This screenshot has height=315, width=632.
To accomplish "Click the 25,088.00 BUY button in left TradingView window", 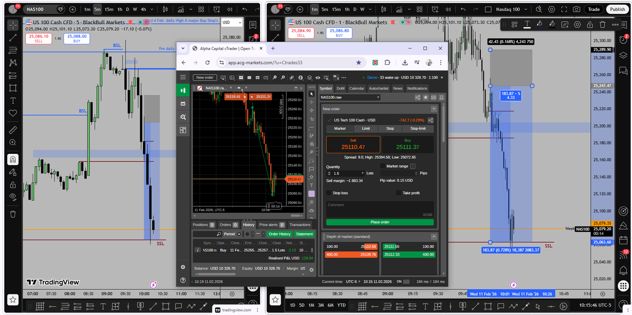I will [x=76, y=38].
